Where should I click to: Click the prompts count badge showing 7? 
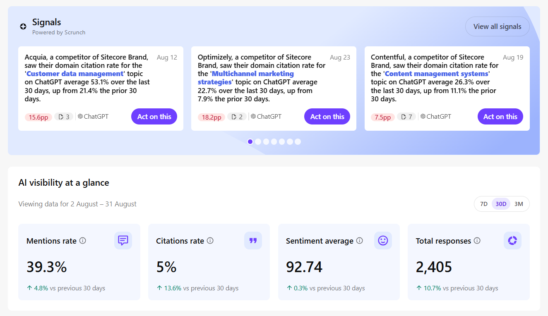click(x=406, y=117)
